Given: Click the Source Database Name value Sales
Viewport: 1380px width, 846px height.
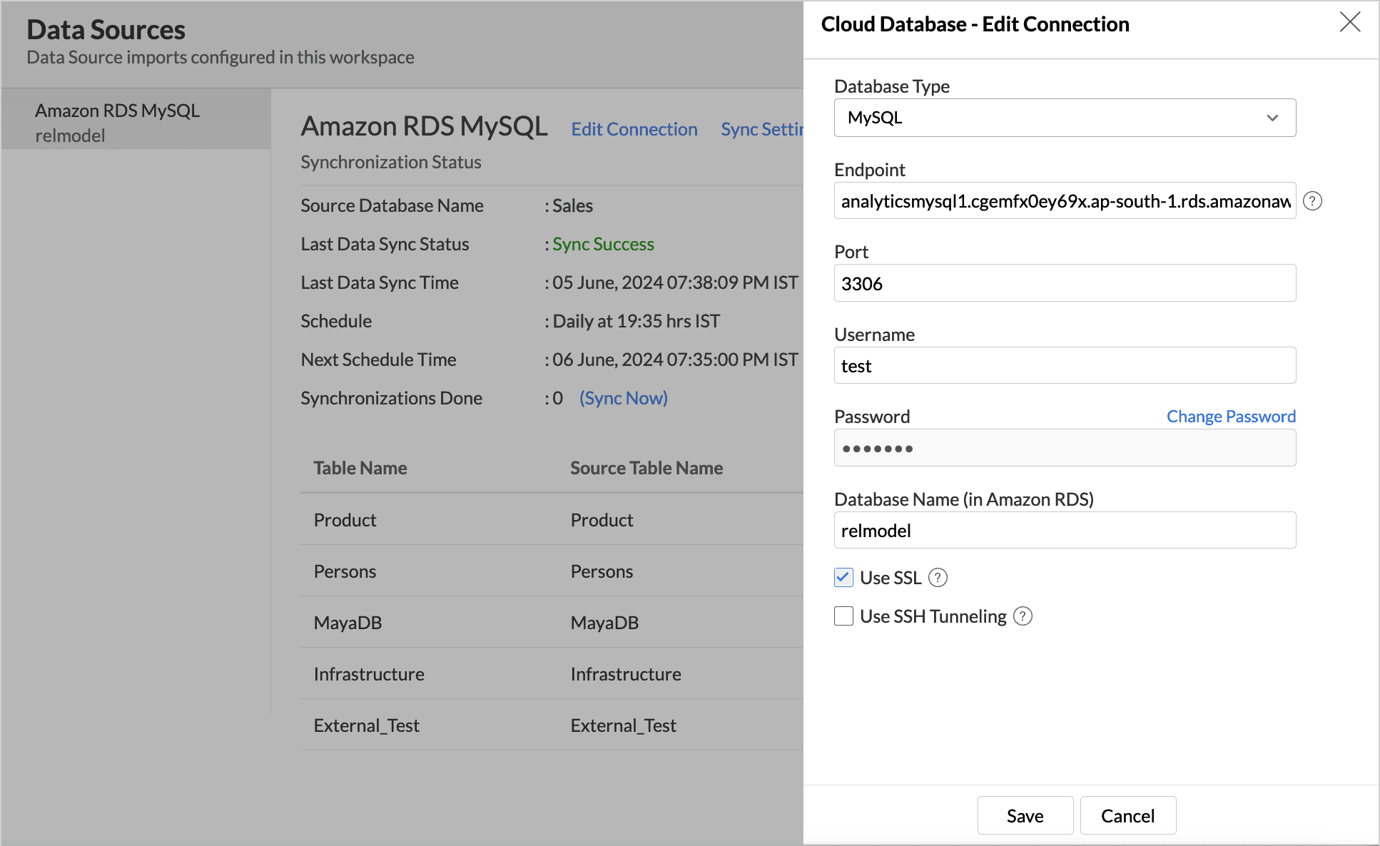Looking at the screenshot, I should (x=572, y=205).
